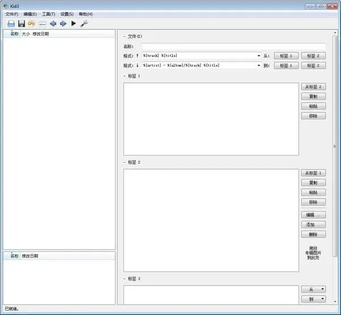Click the 从标签 2 button

point(313,87)
